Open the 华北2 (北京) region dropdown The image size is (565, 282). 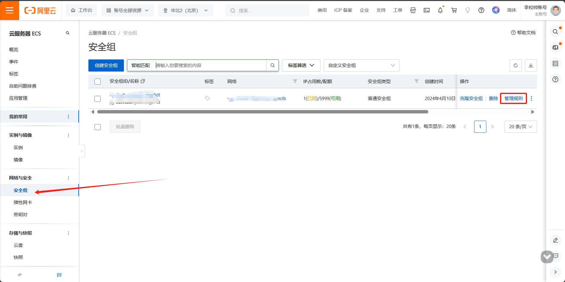(186, 10)
